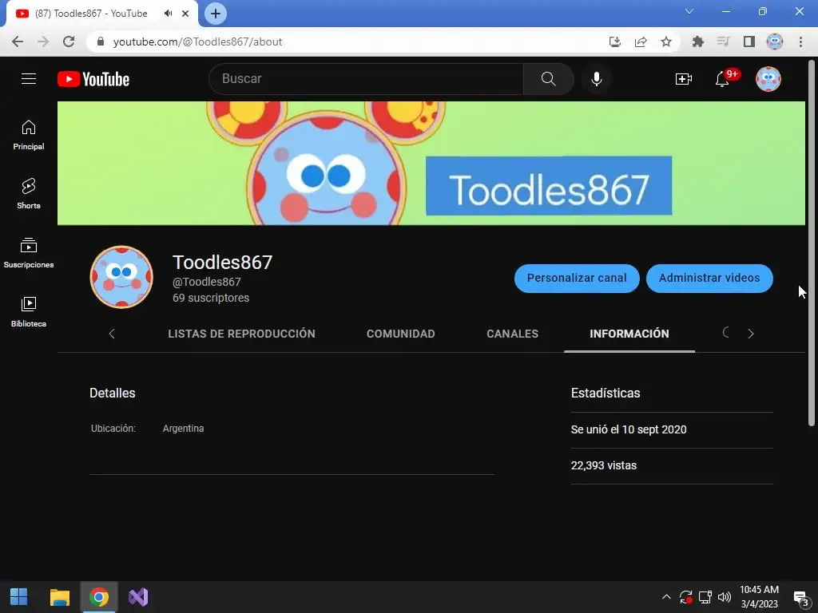Click the Toodles867 channel banner image
The height and width of the screenshot is (613, 818).
click(431, 163)
